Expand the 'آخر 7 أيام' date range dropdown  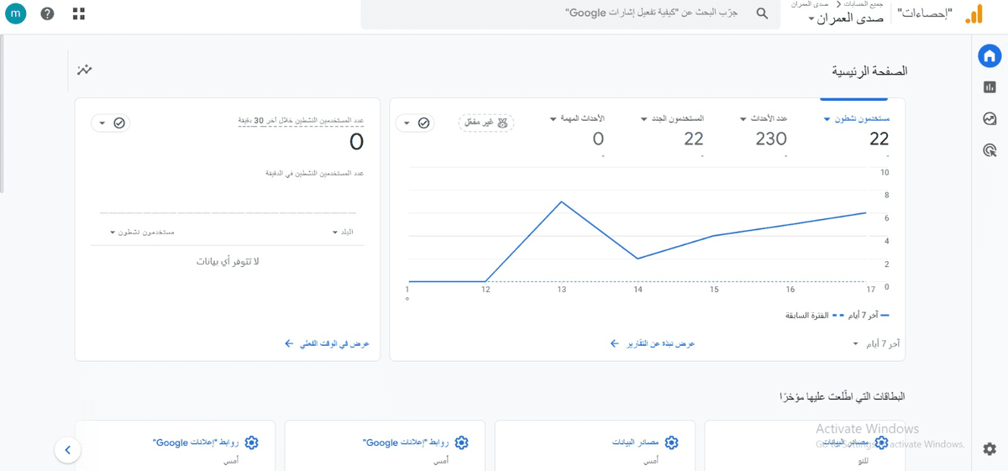(876, 343)
